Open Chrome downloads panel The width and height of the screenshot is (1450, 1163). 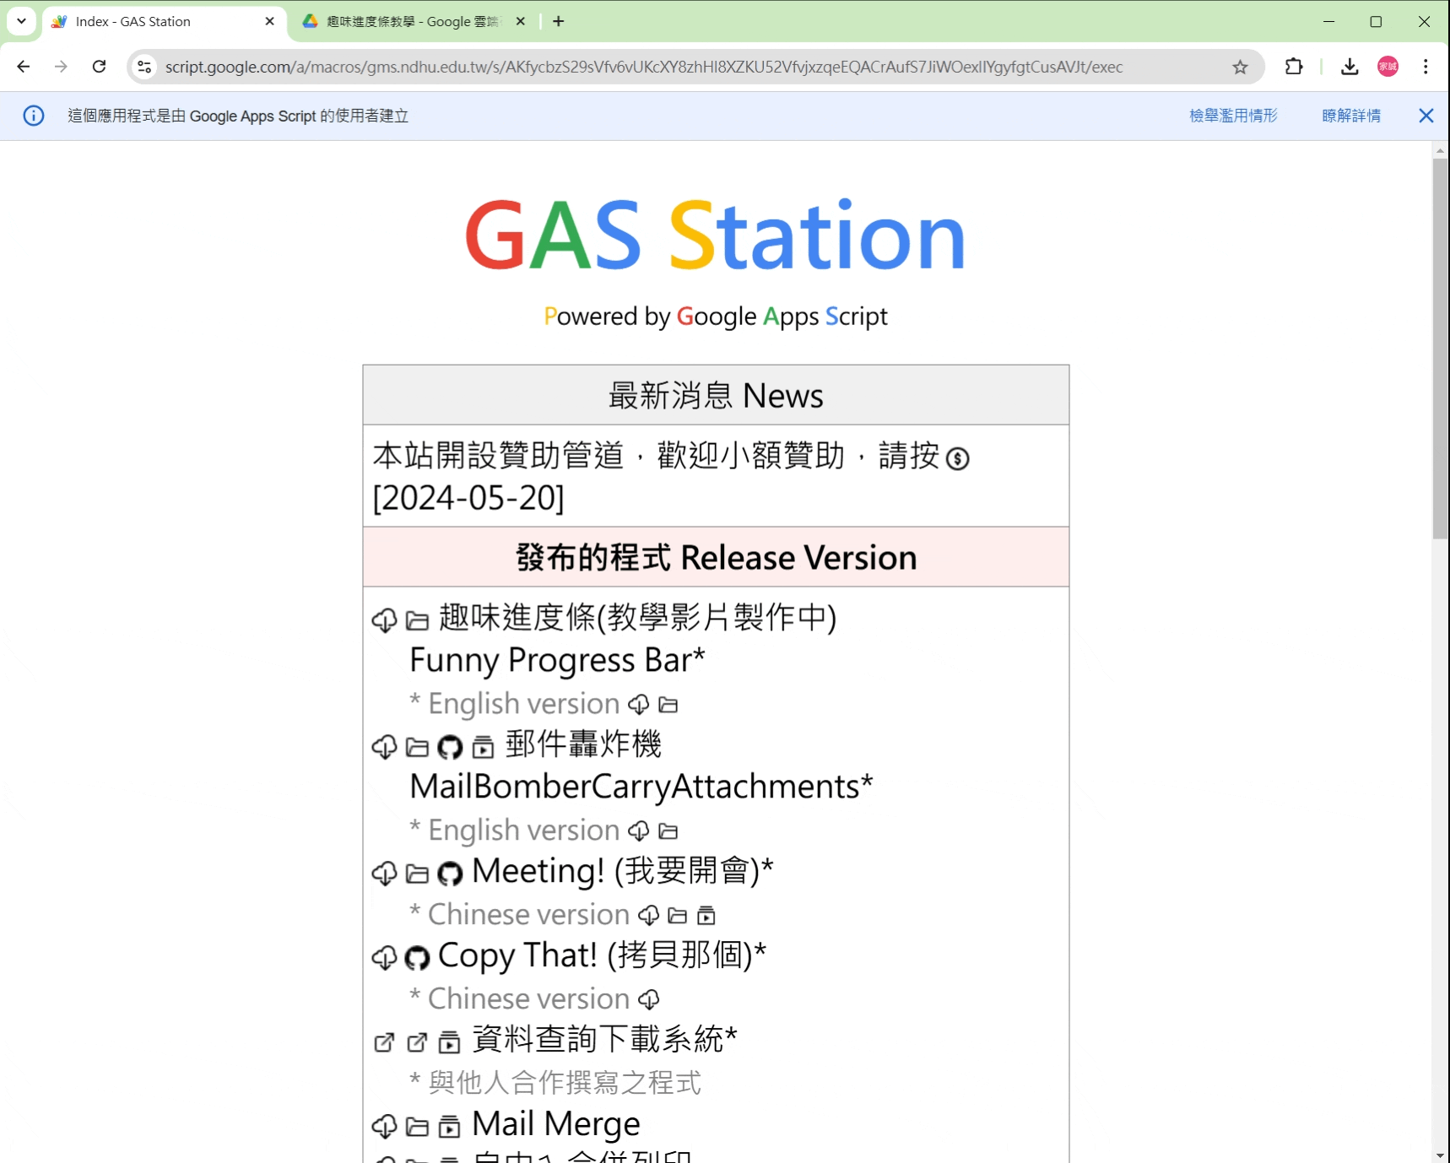tap(1350, 67)
